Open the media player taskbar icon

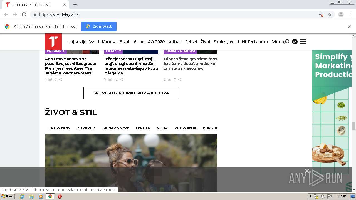coord(41,196)
